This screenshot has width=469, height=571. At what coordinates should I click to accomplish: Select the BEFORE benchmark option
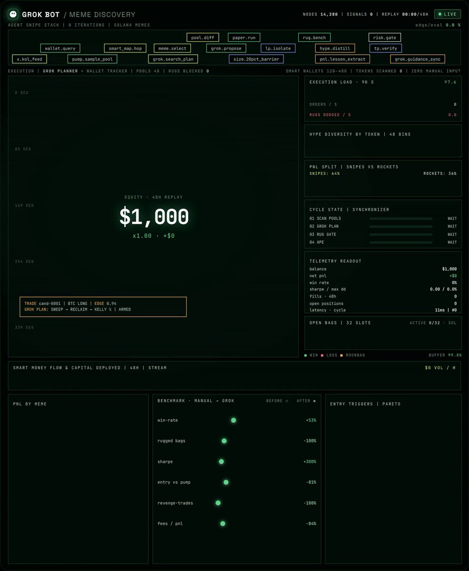pyautogui.click(x=277, y=401)
